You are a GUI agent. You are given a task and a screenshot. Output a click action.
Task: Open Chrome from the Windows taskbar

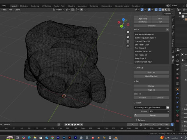(x=52, y=138)
